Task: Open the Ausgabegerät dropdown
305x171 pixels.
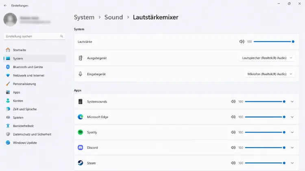Action: [267, 58]
